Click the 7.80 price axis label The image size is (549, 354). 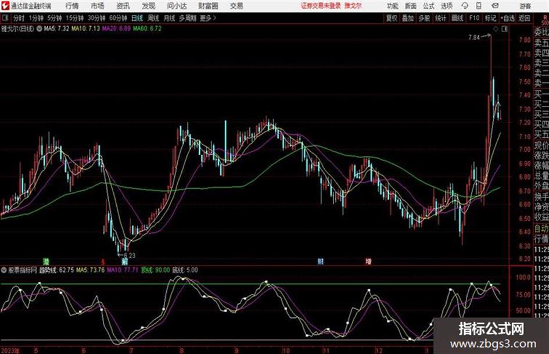[525, 40]
